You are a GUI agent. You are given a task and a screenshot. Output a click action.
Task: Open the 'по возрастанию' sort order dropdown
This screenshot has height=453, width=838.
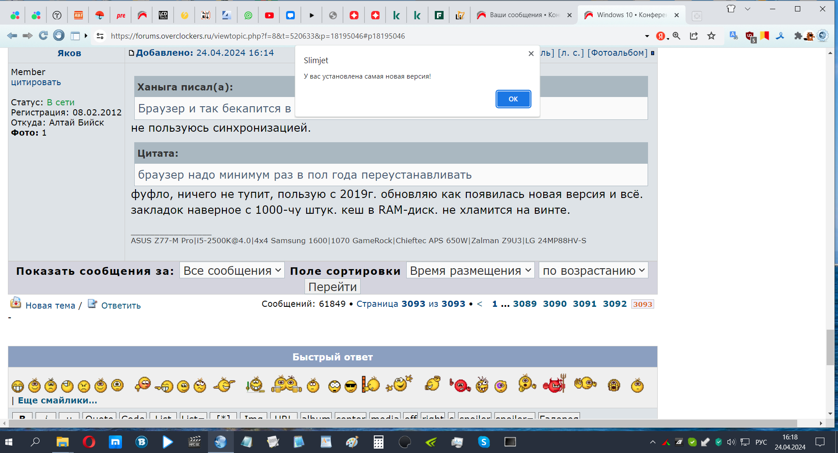coord(594,270)
